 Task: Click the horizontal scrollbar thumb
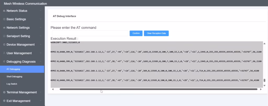pyautogui.click(x=158, y=89)
